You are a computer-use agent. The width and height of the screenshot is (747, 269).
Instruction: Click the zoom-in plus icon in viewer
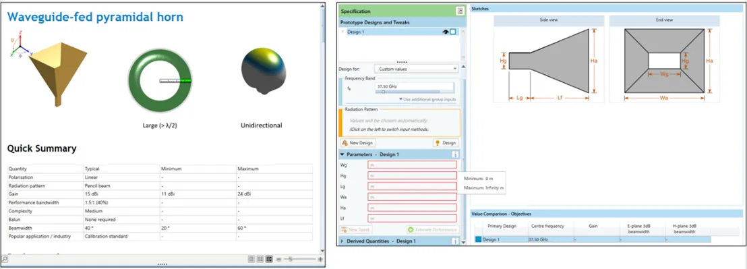pyautogui.click(x=320, y=259)
